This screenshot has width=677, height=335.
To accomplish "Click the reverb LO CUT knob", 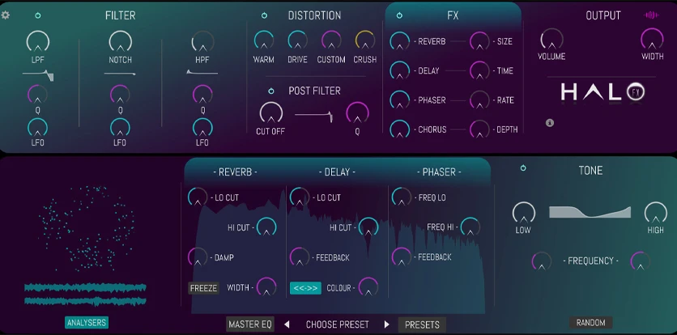I will click(x=198, y=197).
